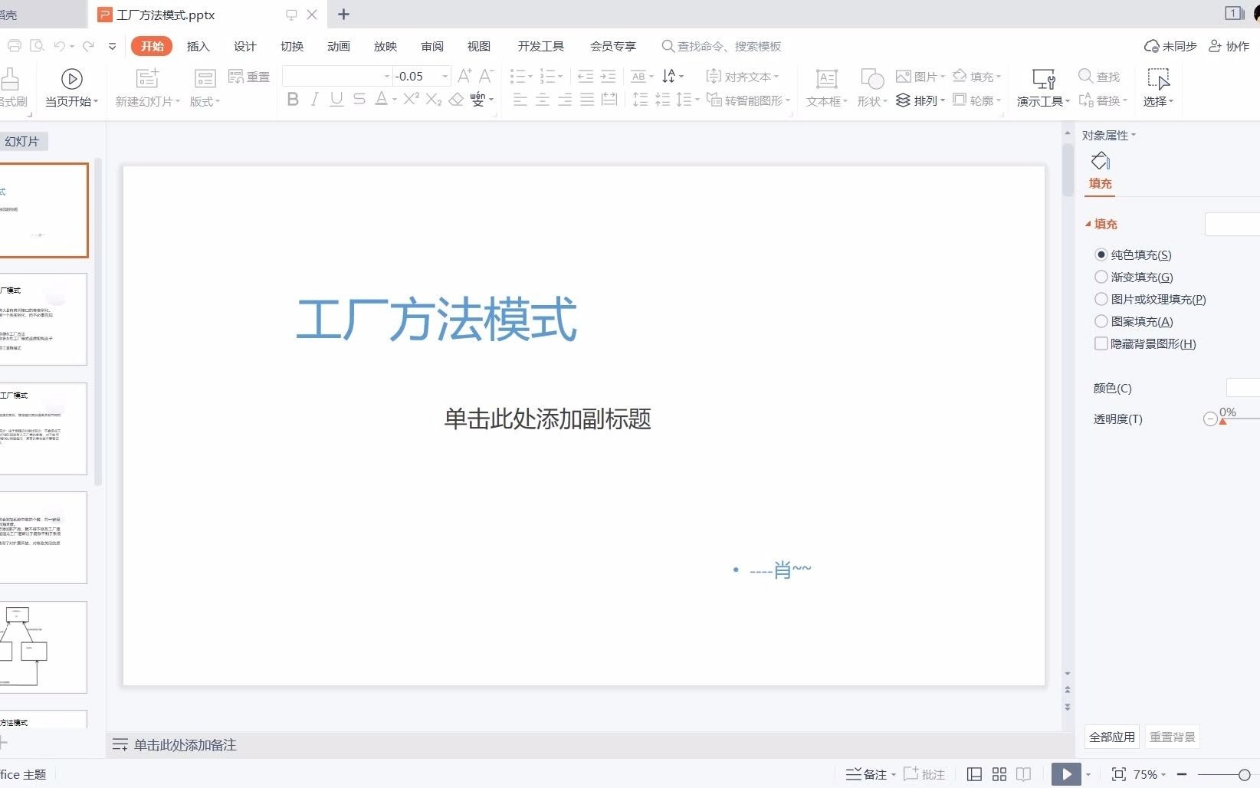Click the Find (查找) icon
Viewport: 1260px width, 788px height.
1099,77
